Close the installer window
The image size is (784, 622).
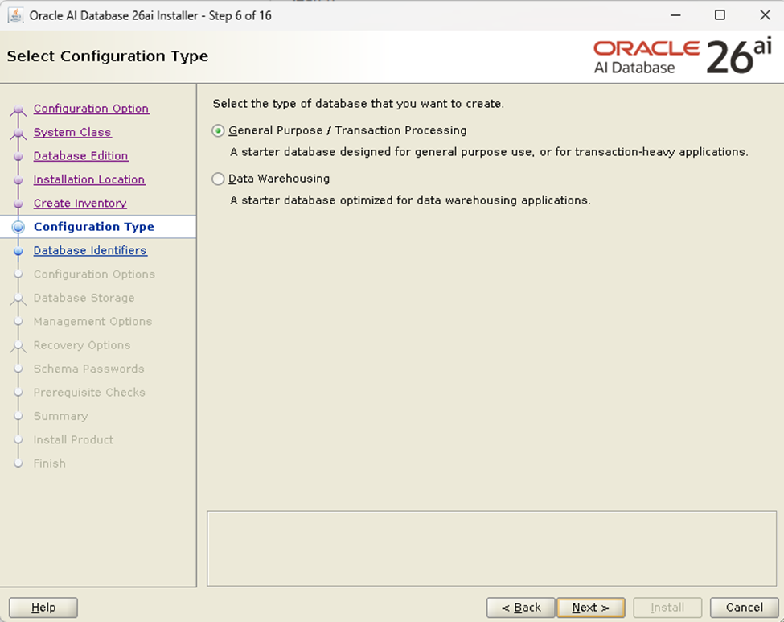click(x=765, y=15)
